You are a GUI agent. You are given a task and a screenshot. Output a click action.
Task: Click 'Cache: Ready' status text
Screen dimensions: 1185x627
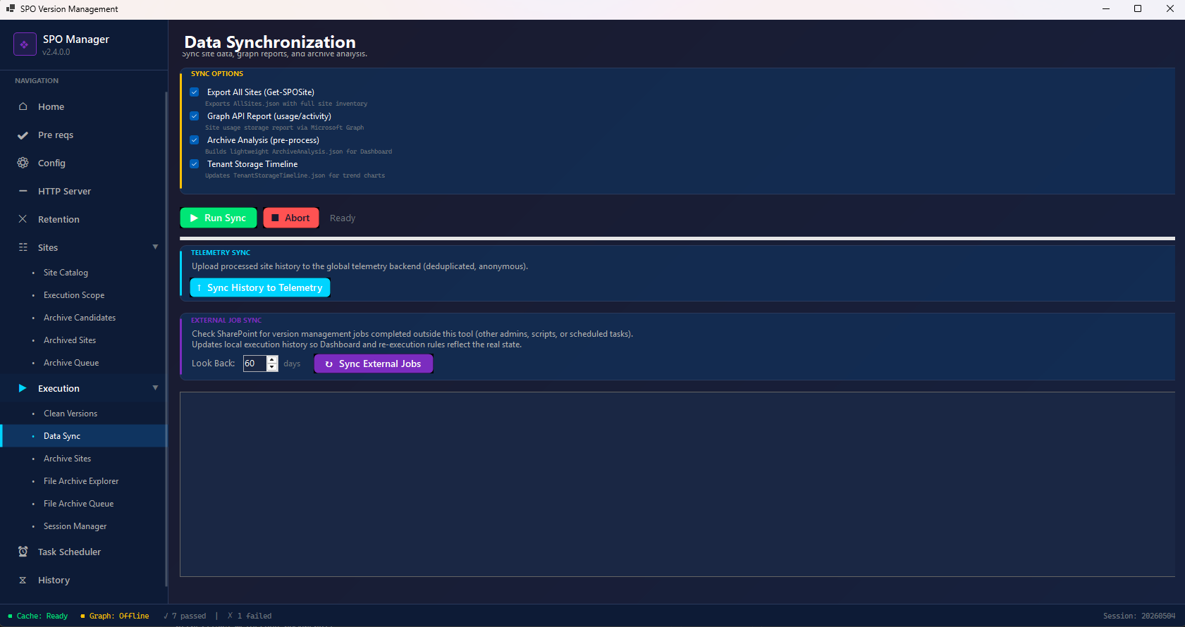click(x=42, y=616)
